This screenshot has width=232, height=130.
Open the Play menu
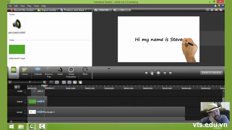(29, 6)
